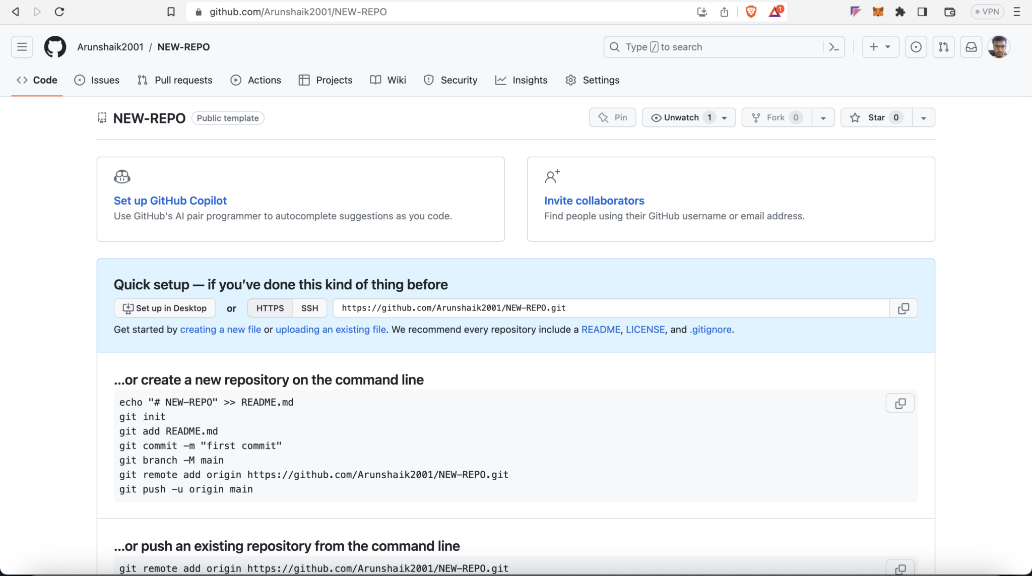
Task: Follow the creating a new file link
Action: pos(220,330)
